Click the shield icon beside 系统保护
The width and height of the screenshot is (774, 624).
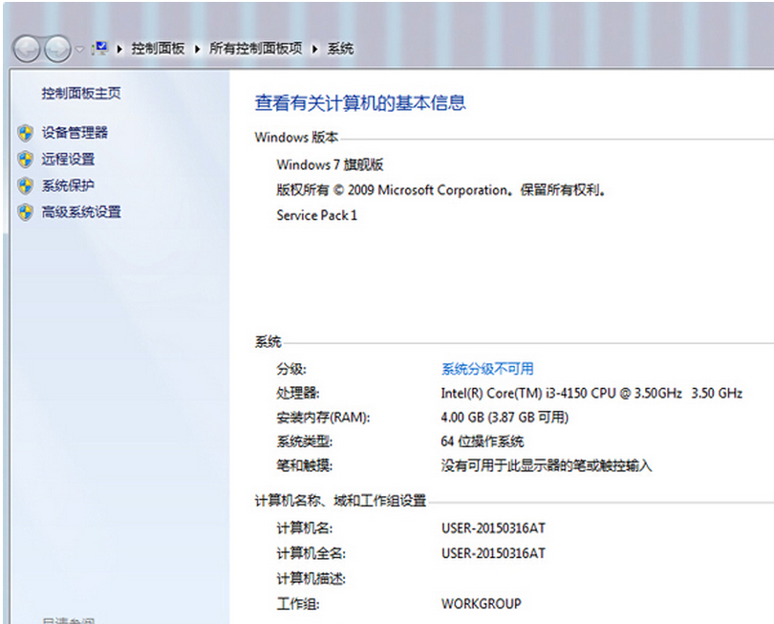25,185
